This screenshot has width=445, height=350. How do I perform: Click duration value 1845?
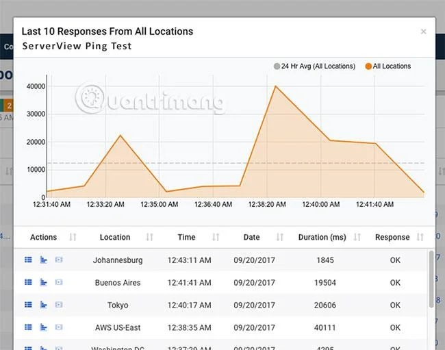(x=325, y=260)
